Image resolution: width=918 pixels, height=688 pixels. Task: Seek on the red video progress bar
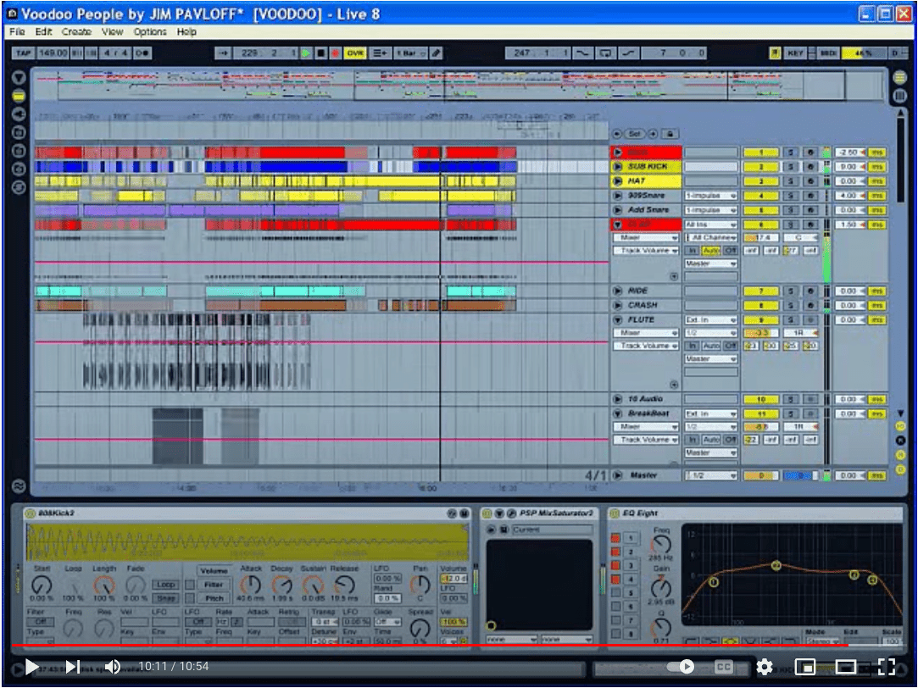pos(424,646)
